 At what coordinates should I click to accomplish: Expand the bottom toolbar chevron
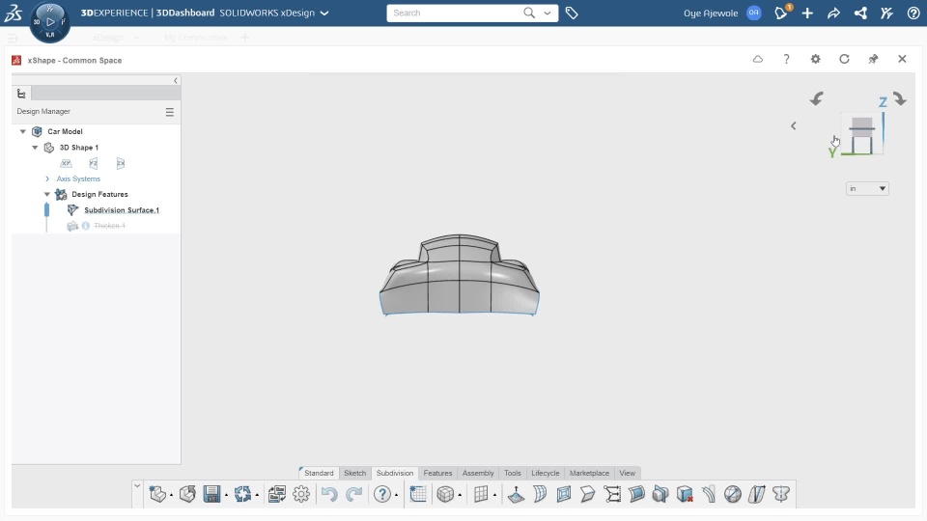137,486
